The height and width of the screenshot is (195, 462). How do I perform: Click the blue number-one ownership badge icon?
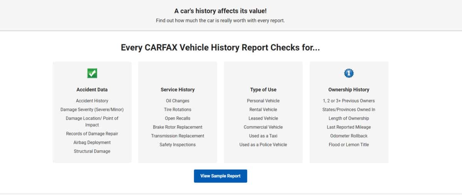[x=349, y=73]
